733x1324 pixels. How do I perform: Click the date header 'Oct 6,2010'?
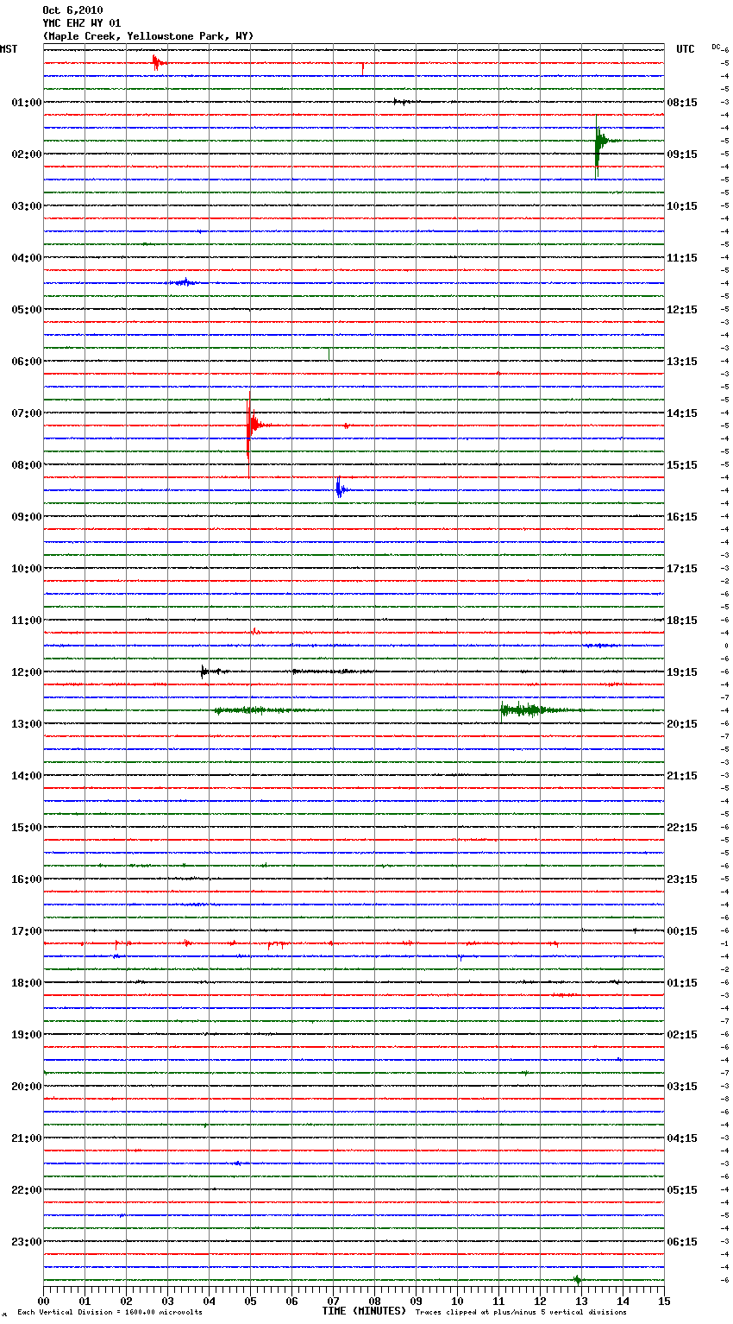[72, 10]
